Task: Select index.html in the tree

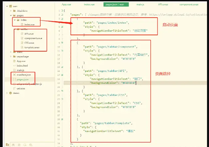Action: [x=22, y=66]
